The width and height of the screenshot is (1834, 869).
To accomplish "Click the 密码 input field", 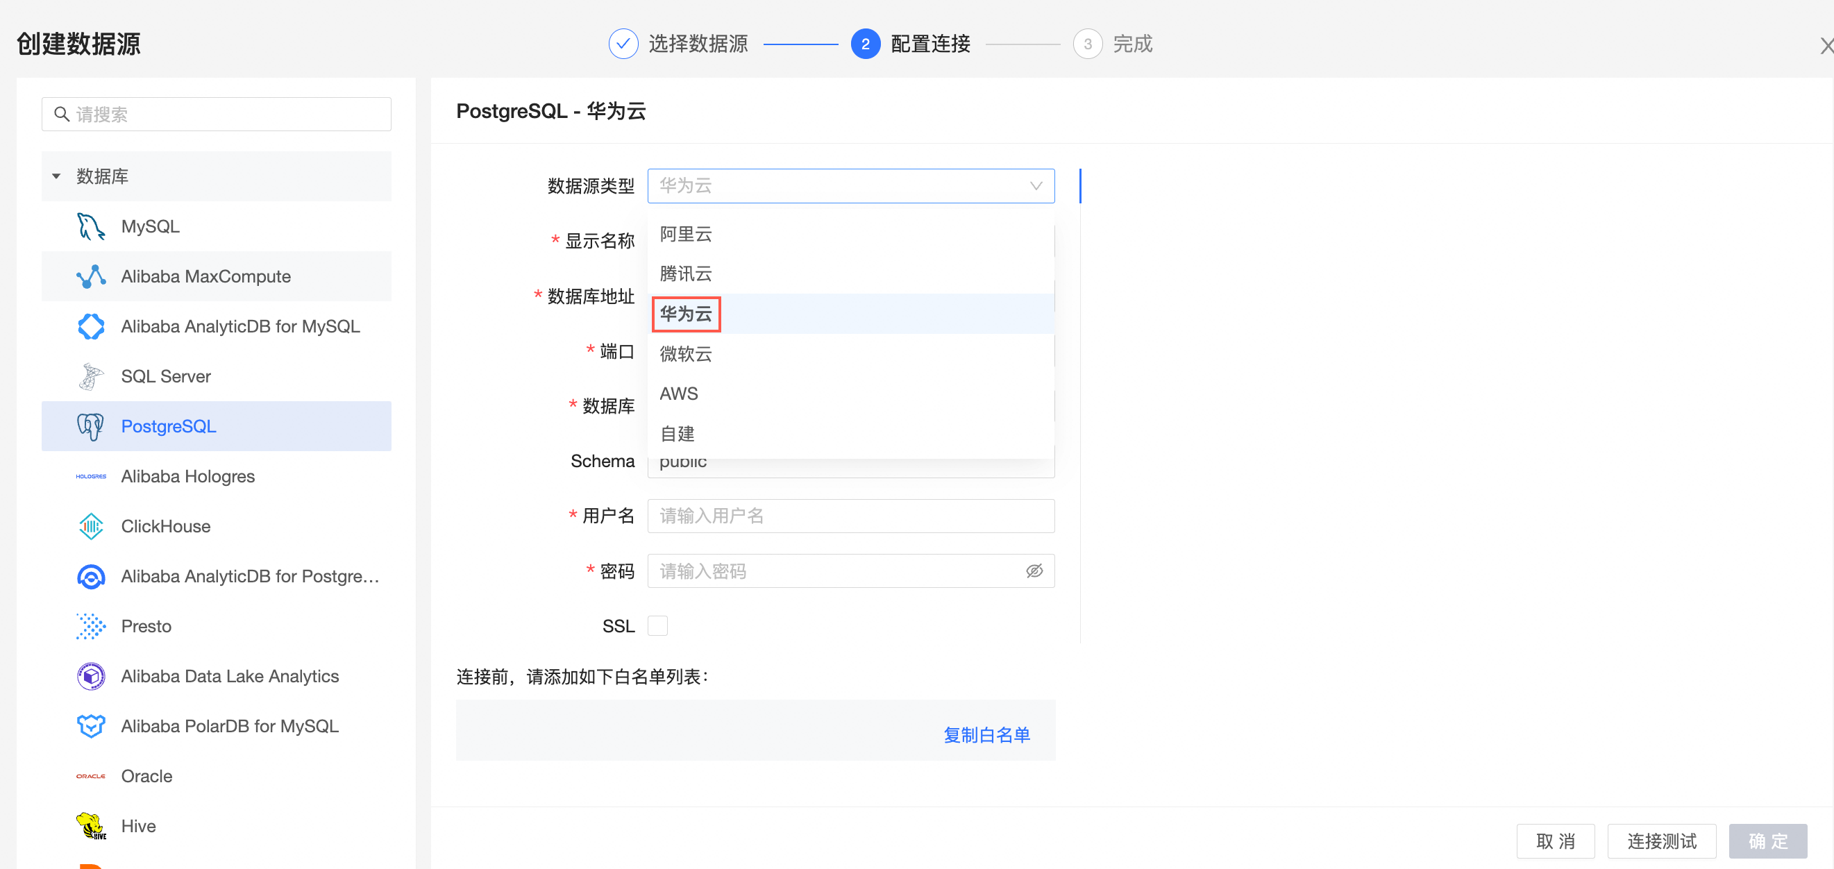I will [x=851, y=571].
